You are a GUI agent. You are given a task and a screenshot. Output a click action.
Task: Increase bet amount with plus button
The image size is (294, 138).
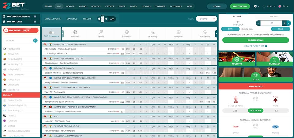pos(284,23)
